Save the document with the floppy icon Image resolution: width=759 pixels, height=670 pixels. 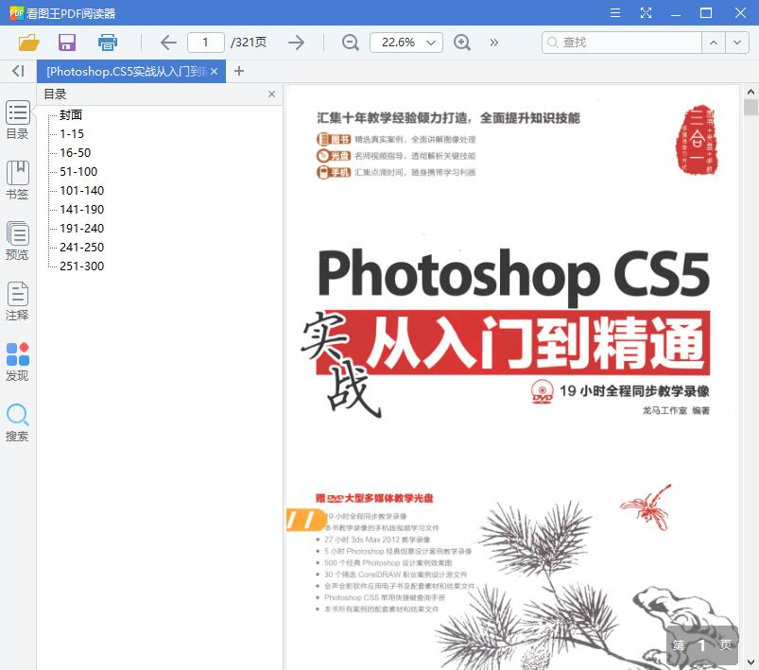[67, 43]
